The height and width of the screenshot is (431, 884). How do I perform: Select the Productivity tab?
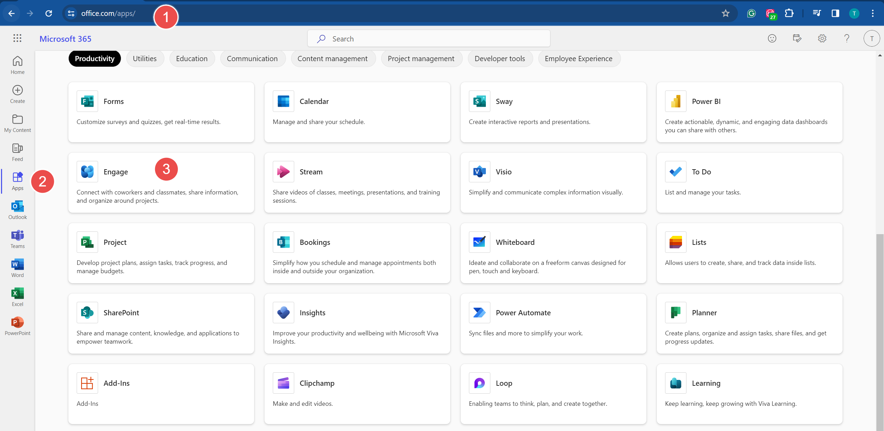(94, 58)
